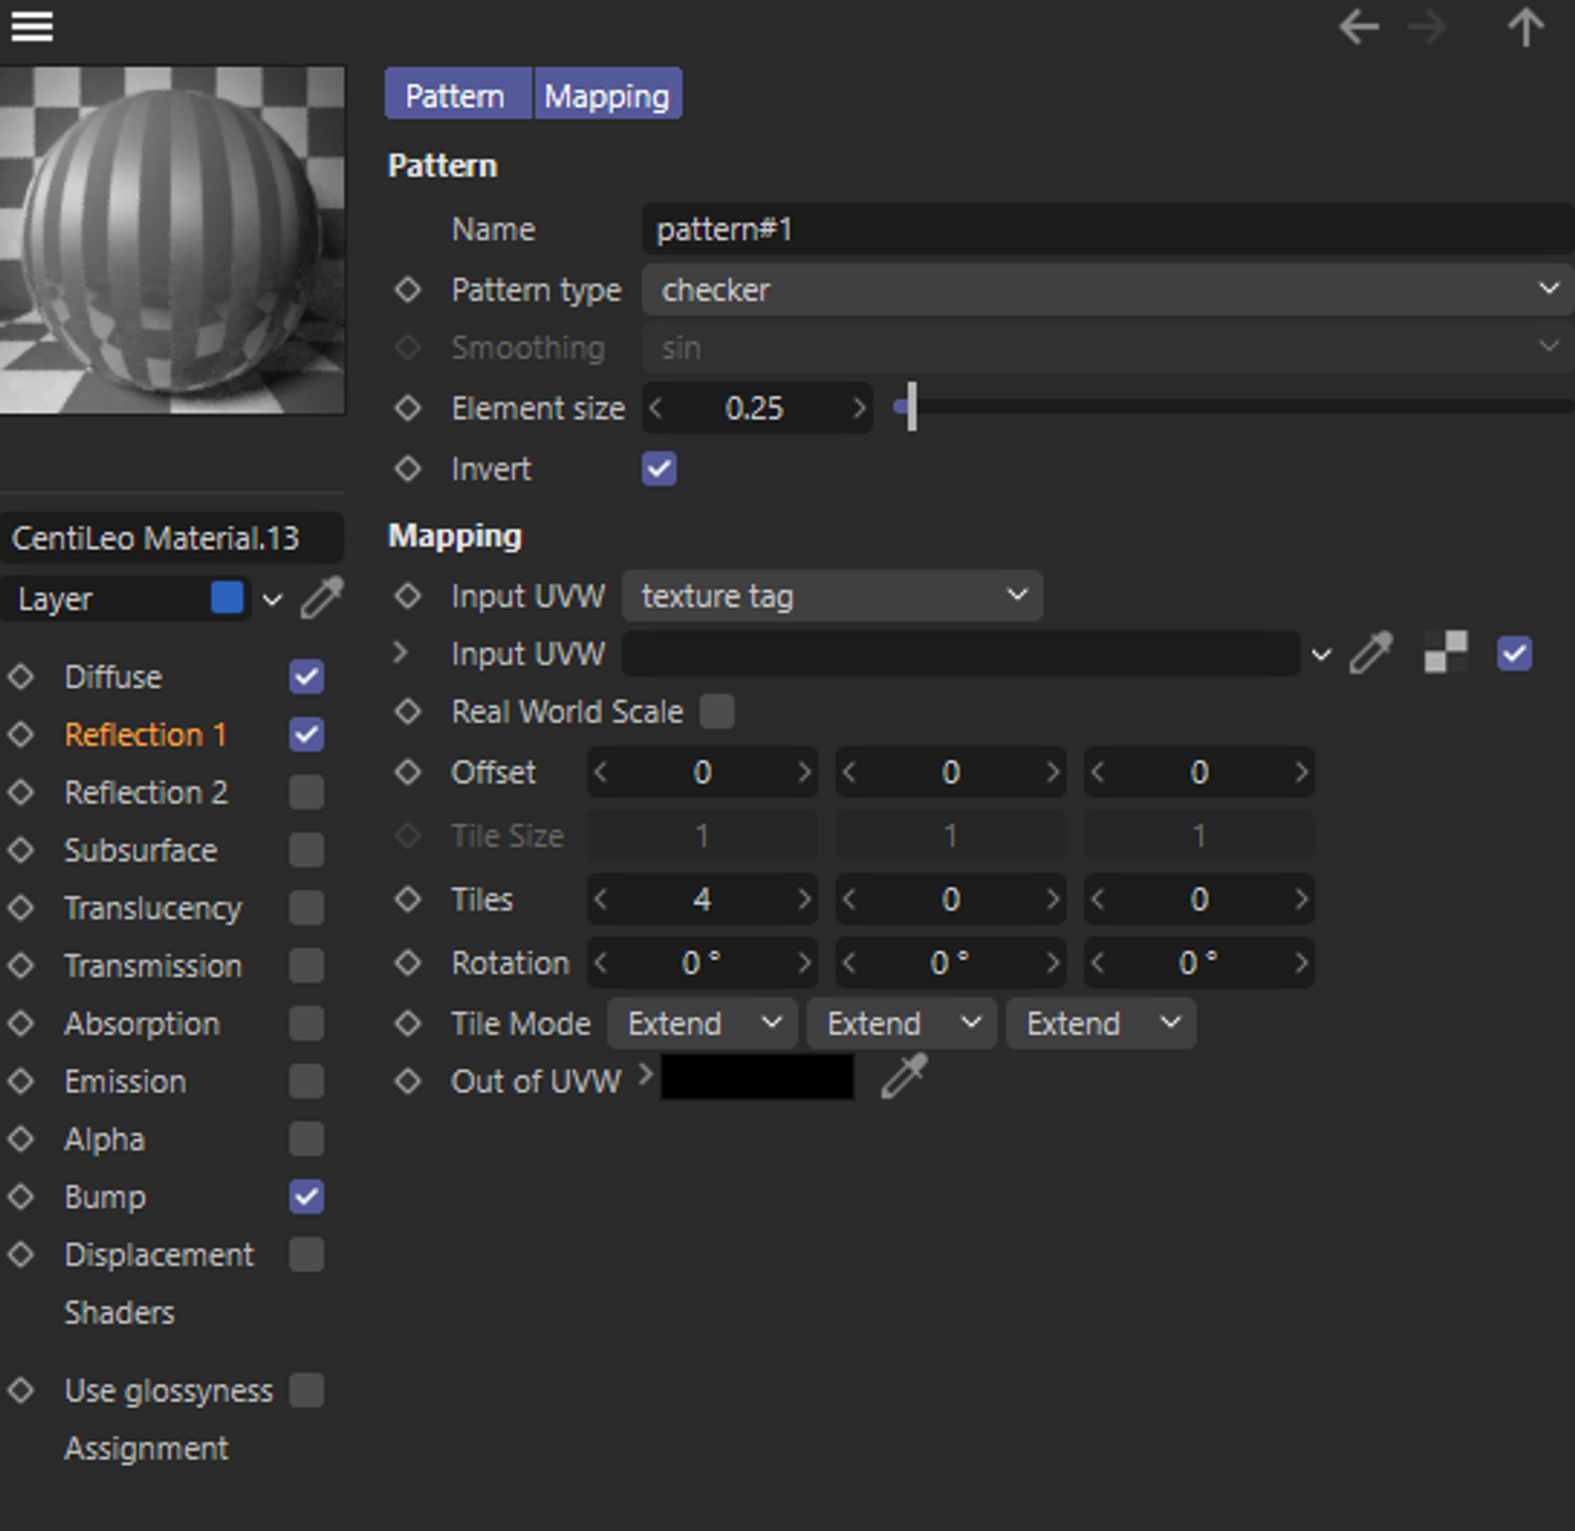The image size is (1575, 1531).
Task: Open the Reflection 1 channel
Action: pyautogui.click(x=145, y=734)
